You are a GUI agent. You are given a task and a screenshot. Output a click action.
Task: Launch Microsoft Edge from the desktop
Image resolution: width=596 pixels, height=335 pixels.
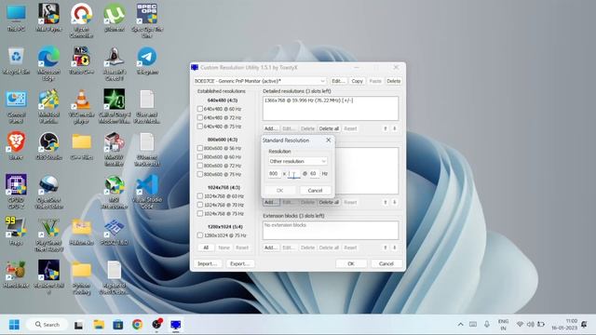48,62
